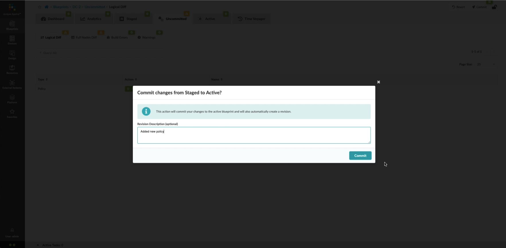Expand the Query: All filter
Screen dimensions: 506x248
pos(48,53)
